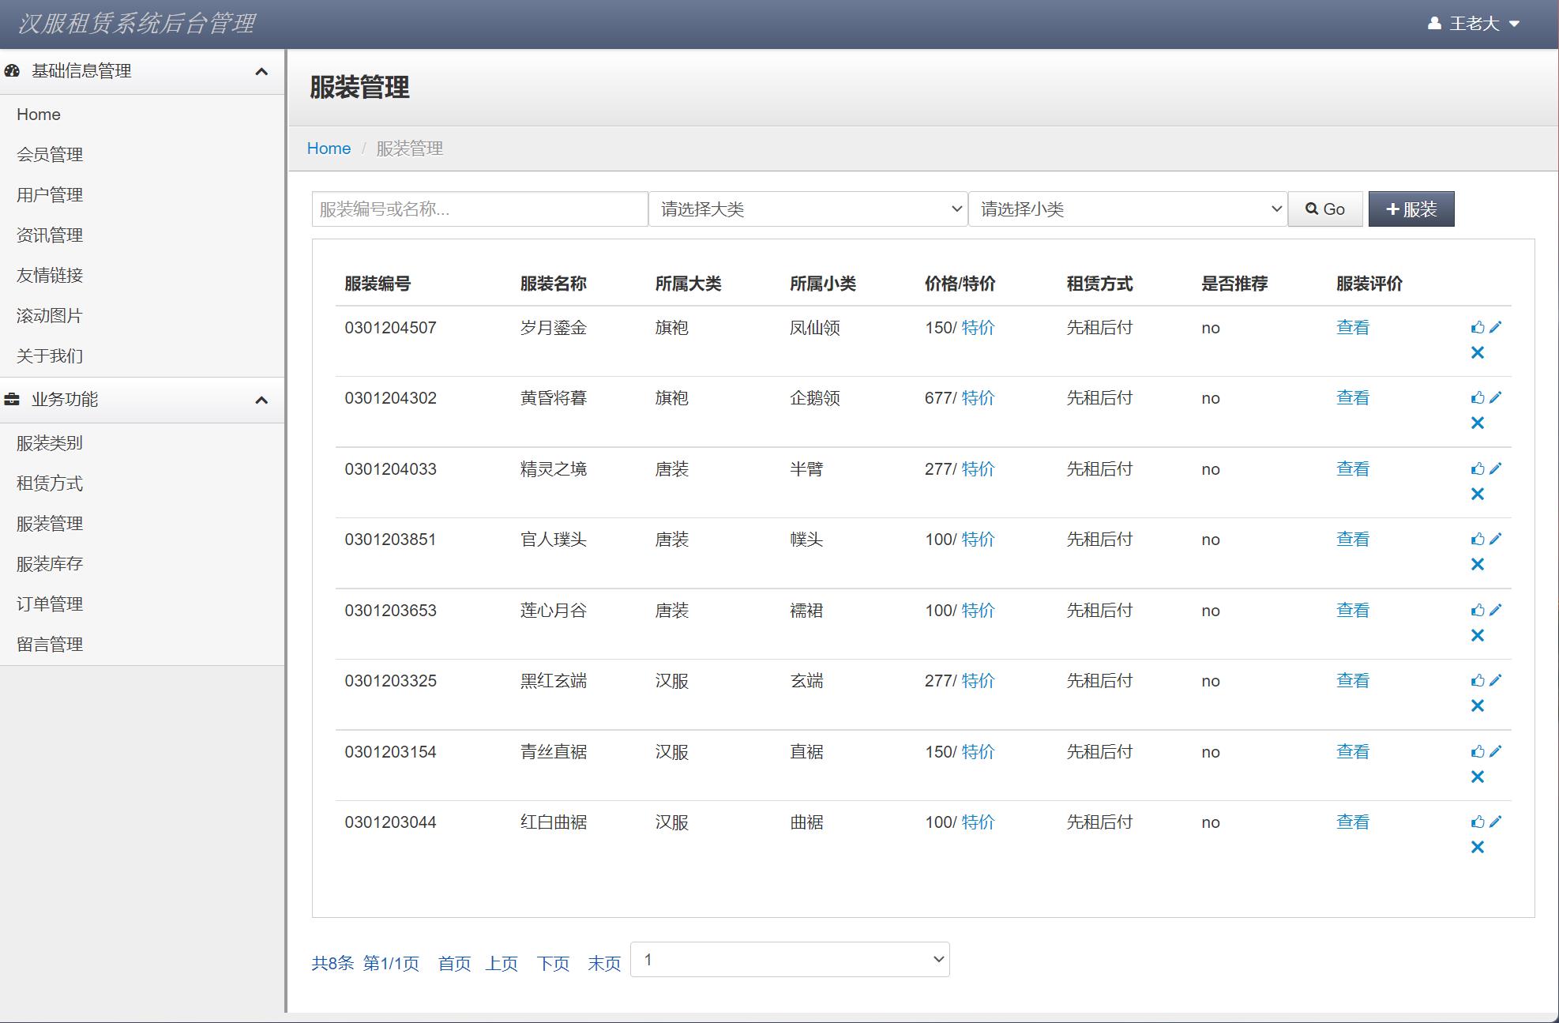Click the edit pencil icon for 红白曲裾
Screen dimensions: 1559x1023
click(x=1497, y=821)
